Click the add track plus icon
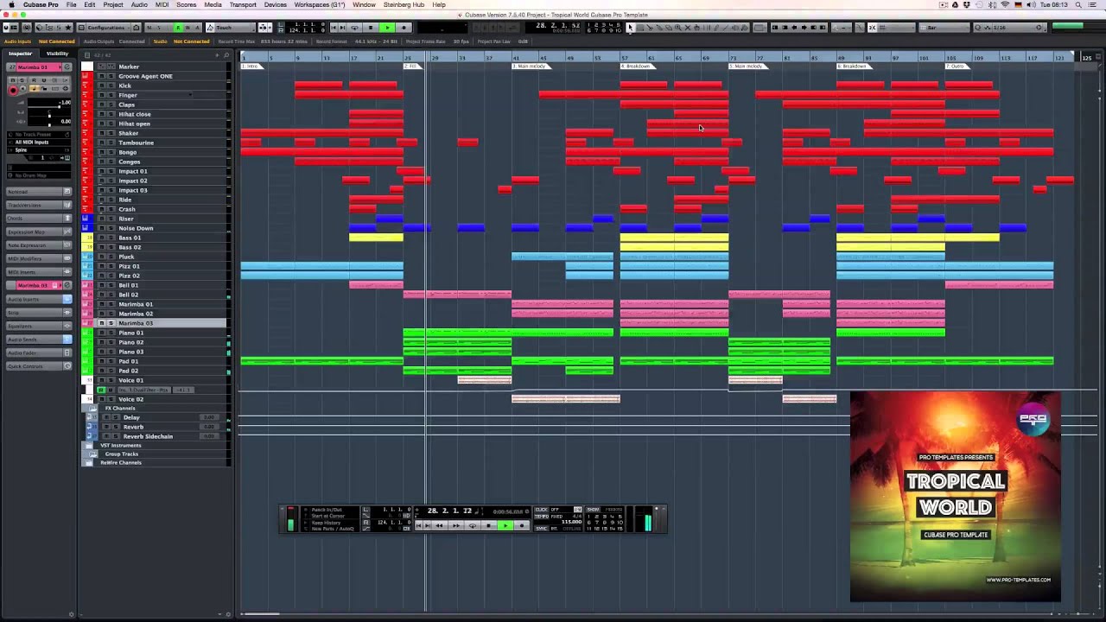Image resolution: width=1106 pixels, height=622 pixels. [217, 55]
